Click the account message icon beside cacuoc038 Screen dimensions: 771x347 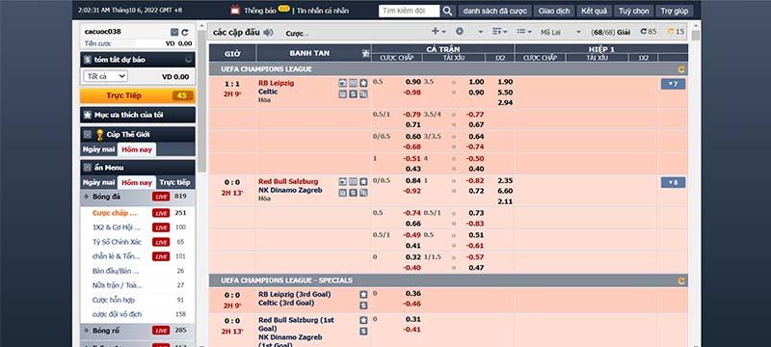click(174, 32)
